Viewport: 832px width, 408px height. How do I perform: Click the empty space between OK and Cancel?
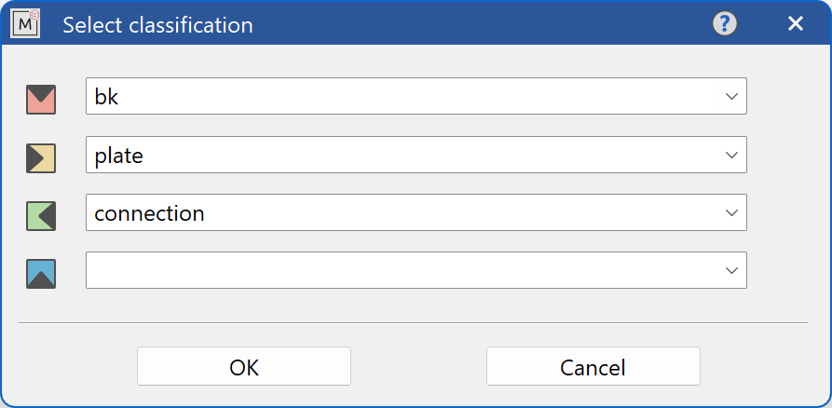coord(418,367)
